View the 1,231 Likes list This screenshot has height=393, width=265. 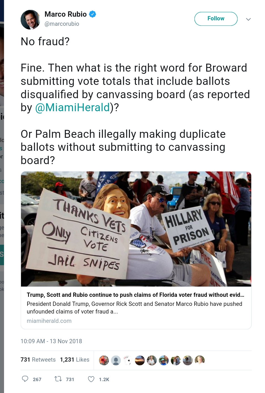(x=74, y=360)
